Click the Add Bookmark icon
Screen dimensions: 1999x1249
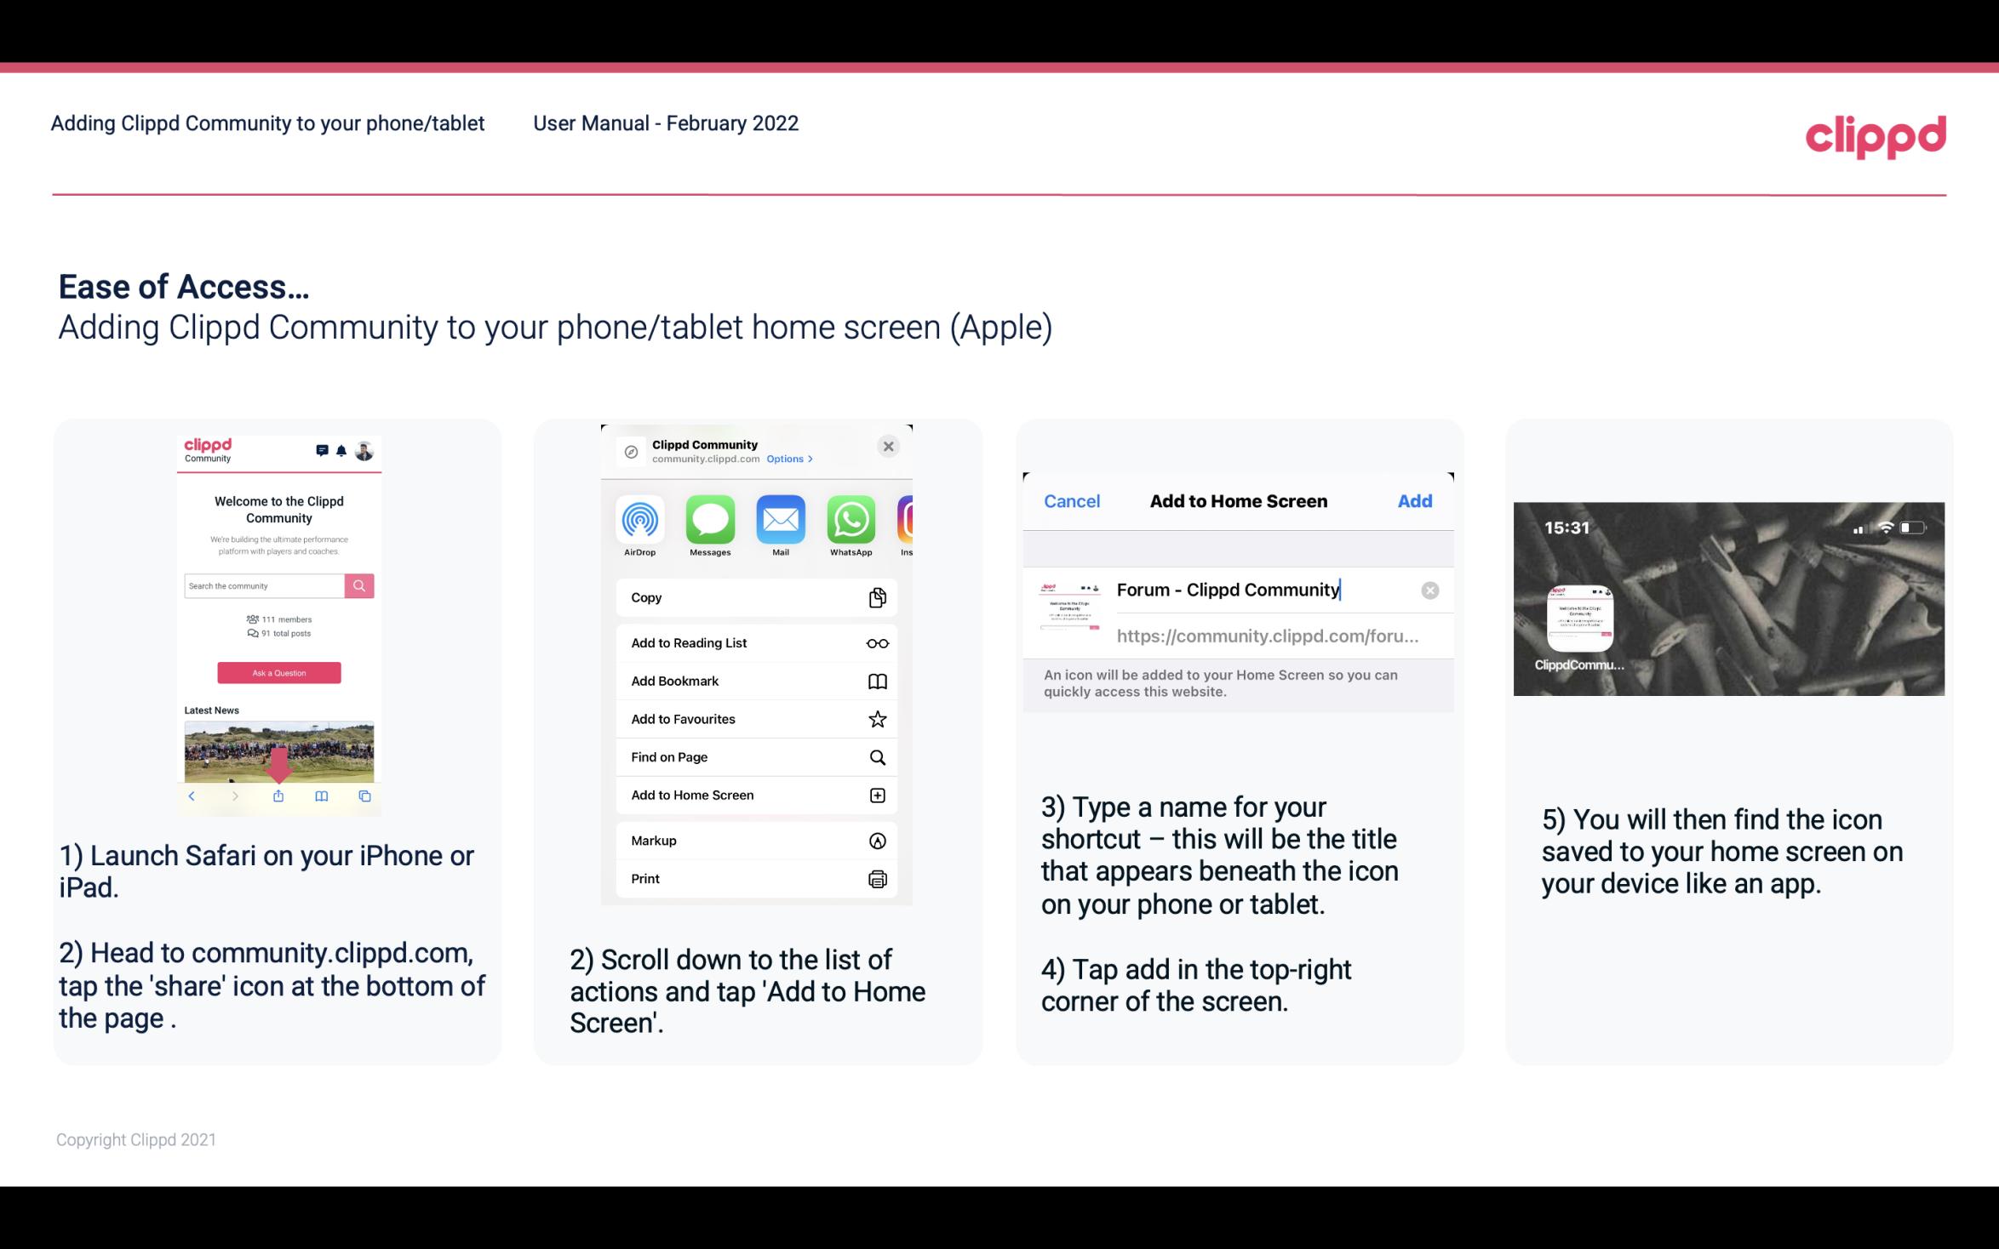[x=876, y=679]
